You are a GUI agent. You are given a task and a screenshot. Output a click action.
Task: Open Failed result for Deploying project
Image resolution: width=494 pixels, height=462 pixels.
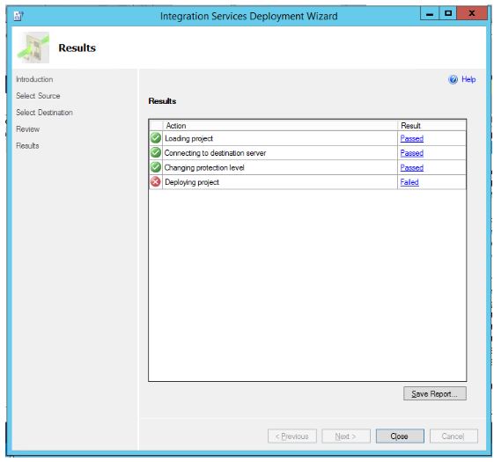point(409,182)
